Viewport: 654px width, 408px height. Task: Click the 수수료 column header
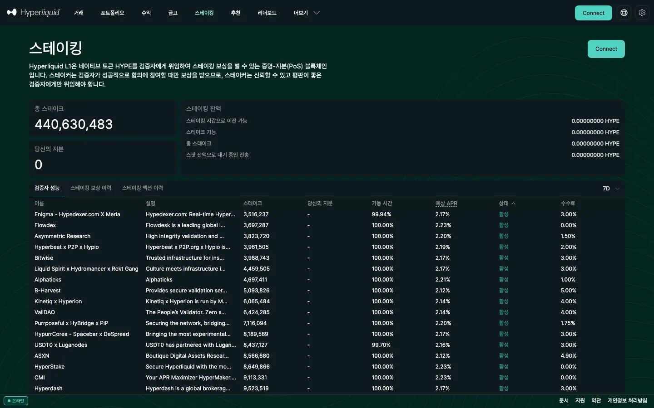(x=568, y=204)
